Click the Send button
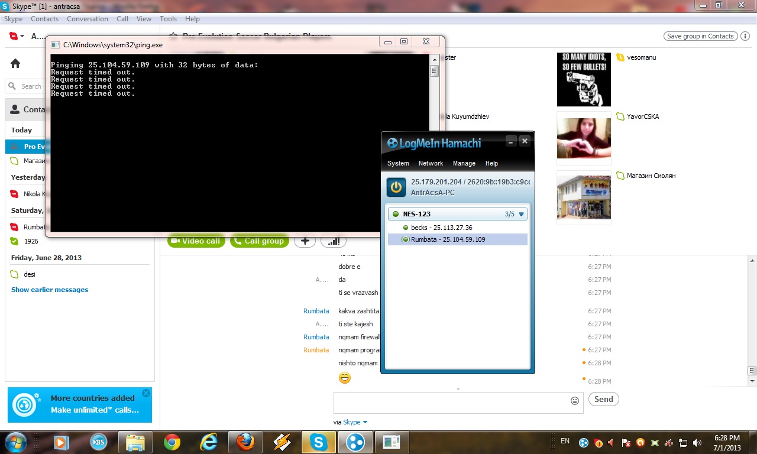Image resolution: width=757 pixels, height=454 pixels. (x=604, y=399)
